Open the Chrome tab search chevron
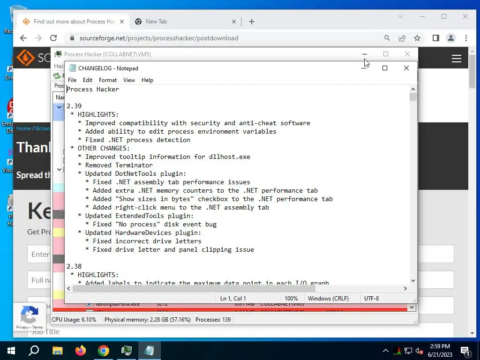Viewport: 480px width, 360px height. click(x=401, y=16)
